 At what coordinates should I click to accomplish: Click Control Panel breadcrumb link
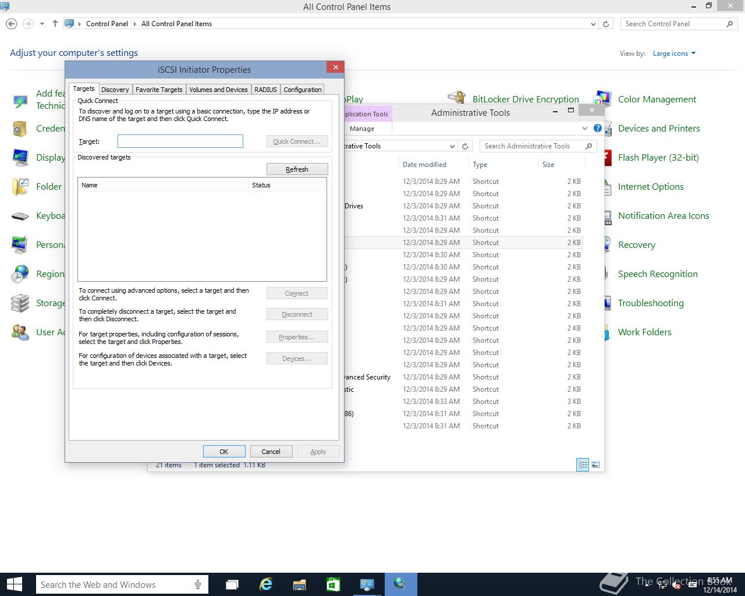[x=107, y=24]
